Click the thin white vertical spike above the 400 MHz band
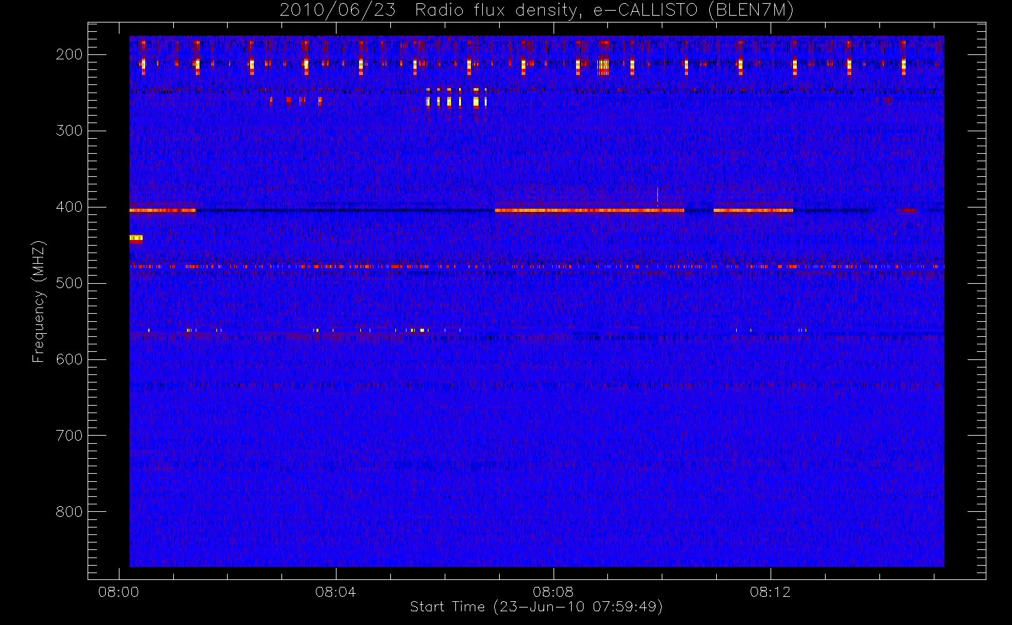Screen dimensions: 1012x625 pos(657,196)
